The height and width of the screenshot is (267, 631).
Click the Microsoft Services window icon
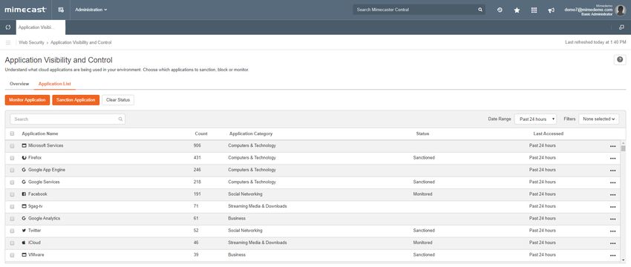24,145
